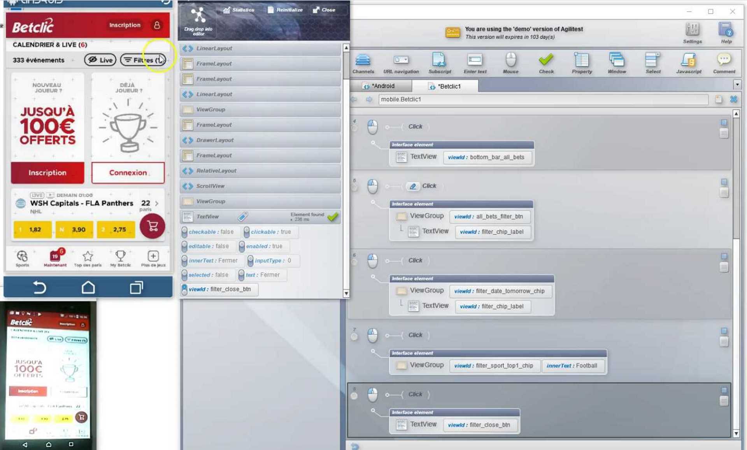The width and height of the screenshot is (747, 450).
Task: Click the physical phone preview thumbnail
Action: point(48,376)
